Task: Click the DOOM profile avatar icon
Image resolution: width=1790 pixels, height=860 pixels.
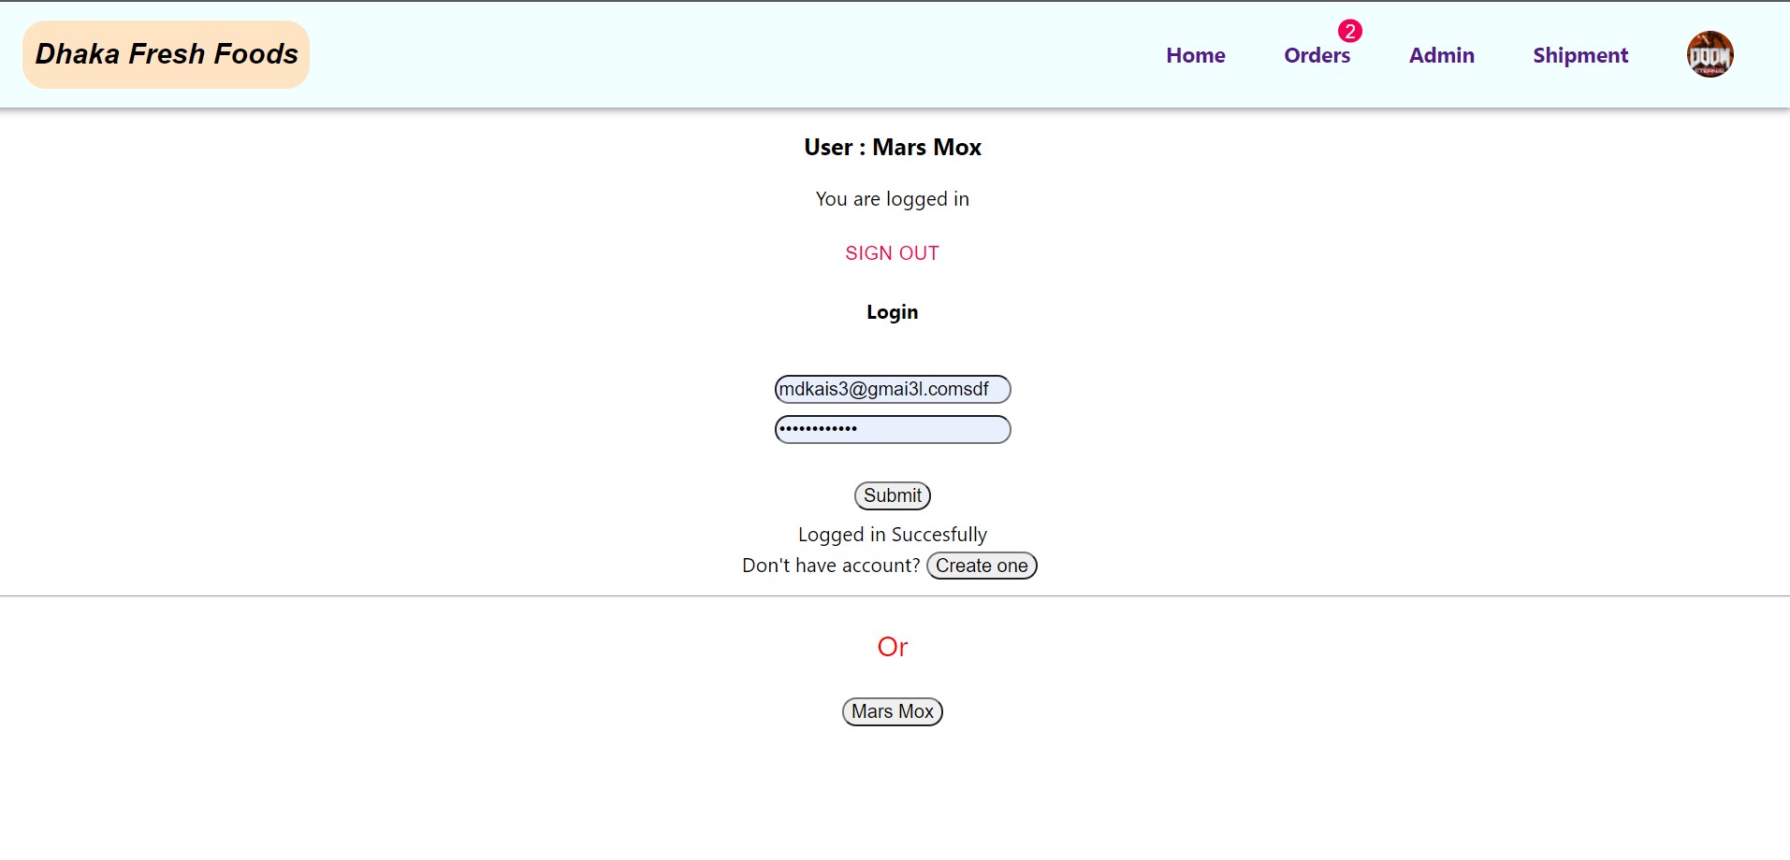Action: [x=1709, y=53]
